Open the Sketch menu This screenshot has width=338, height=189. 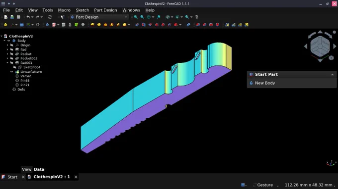82,10
